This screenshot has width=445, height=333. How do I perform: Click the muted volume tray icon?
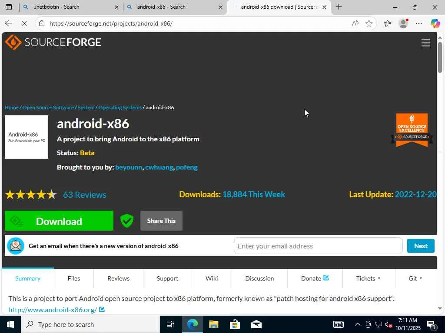point(389,325)
